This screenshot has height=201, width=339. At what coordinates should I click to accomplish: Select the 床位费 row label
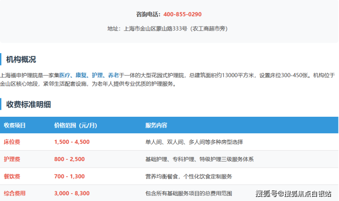coord(12,142)
